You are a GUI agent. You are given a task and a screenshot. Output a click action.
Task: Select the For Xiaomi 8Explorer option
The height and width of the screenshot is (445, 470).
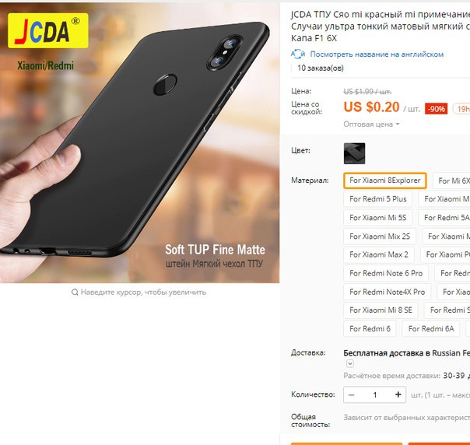pyautogui.click(x=385, y=180)
